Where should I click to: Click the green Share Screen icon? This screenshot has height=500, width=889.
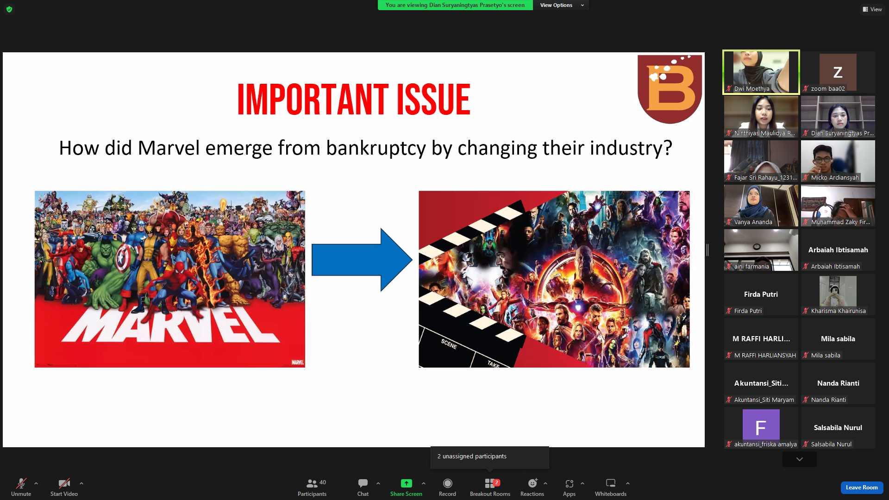(406, 483)
